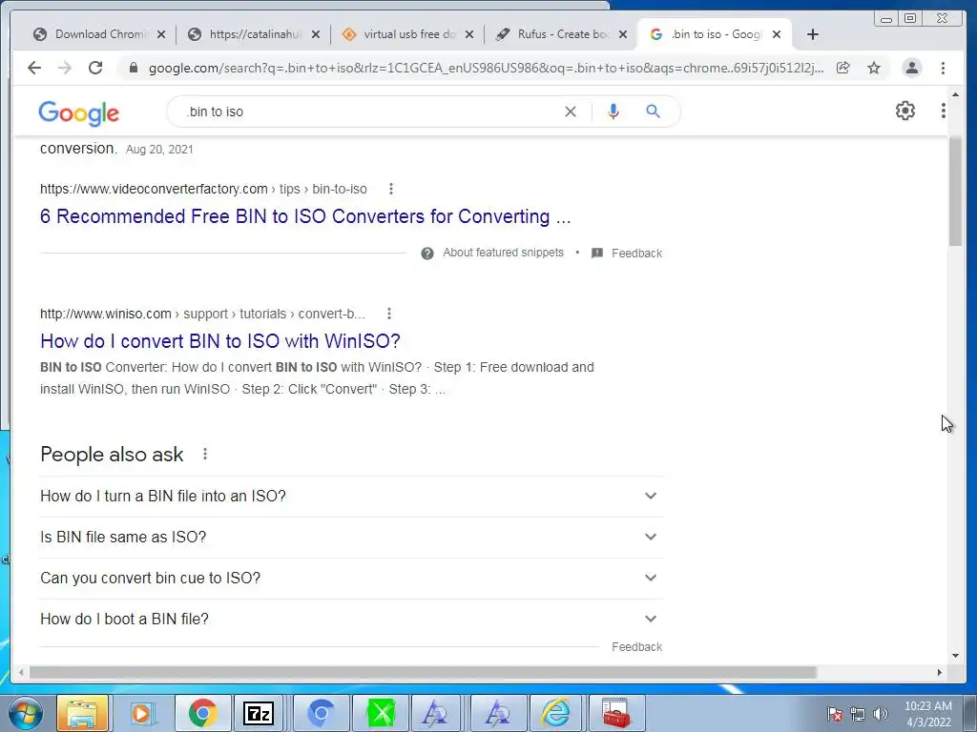This screenshot has width=977, height=732.
Task: Go back to the previous page
Action: (x=34, y=68)
